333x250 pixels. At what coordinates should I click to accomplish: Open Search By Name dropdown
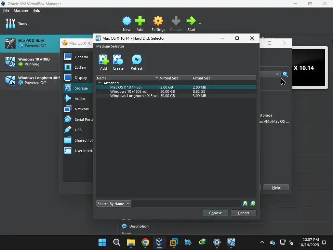pyautogui.click(x=113, y=204)
